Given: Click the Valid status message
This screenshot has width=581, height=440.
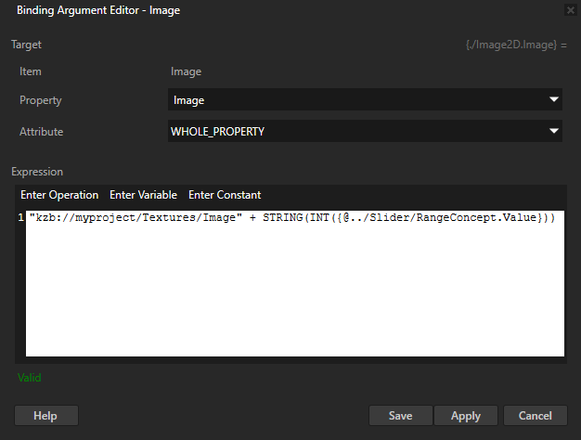Looking at the screenshot, I should coord(30,378).
